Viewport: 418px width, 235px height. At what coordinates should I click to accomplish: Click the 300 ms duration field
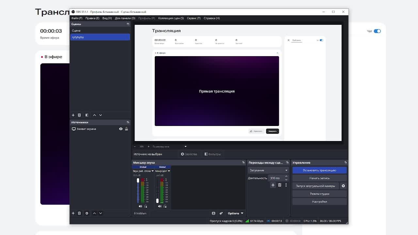[x=276, y=178]
